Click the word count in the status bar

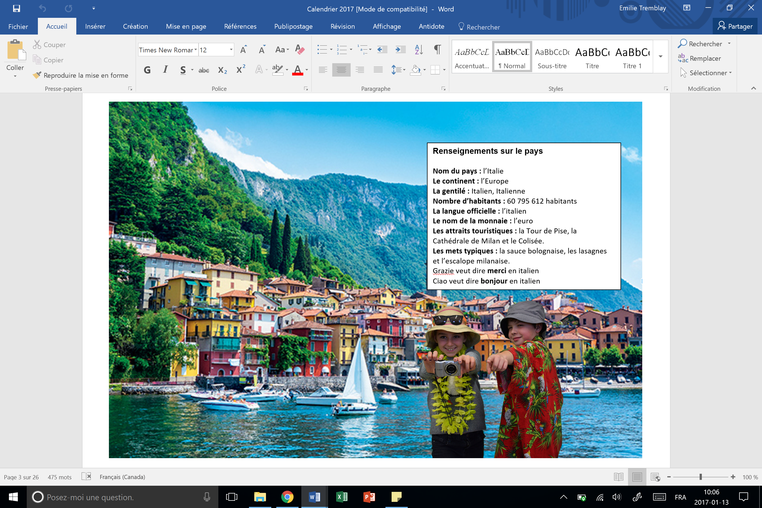[x=59, y=477]
